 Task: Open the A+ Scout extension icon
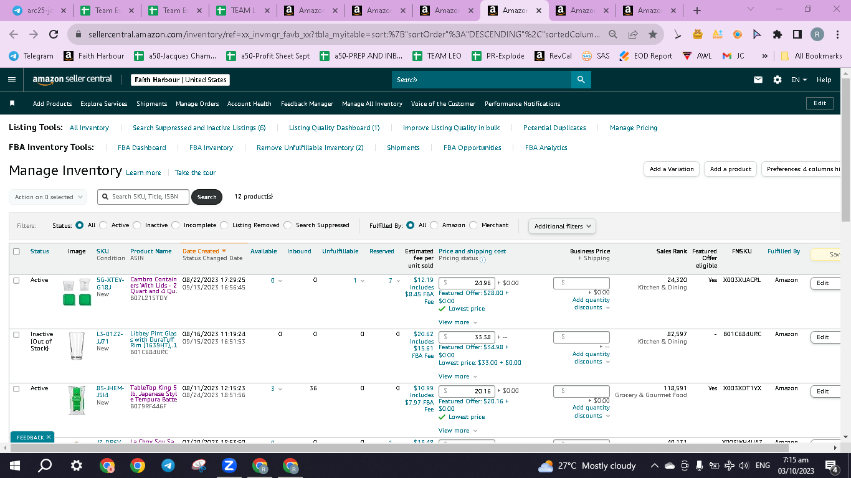[x=718, y=34]
